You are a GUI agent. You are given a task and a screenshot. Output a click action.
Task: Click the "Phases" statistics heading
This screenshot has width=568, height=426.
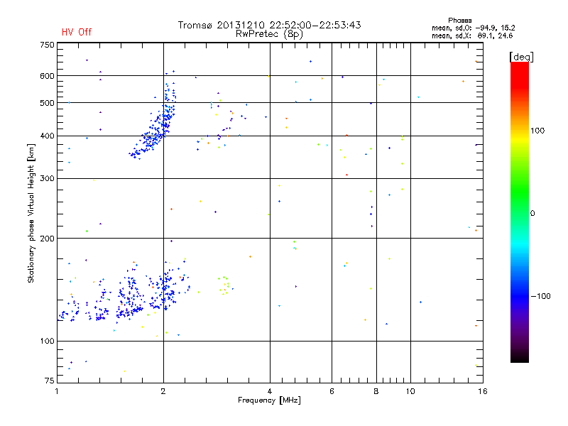coord(459,21)
